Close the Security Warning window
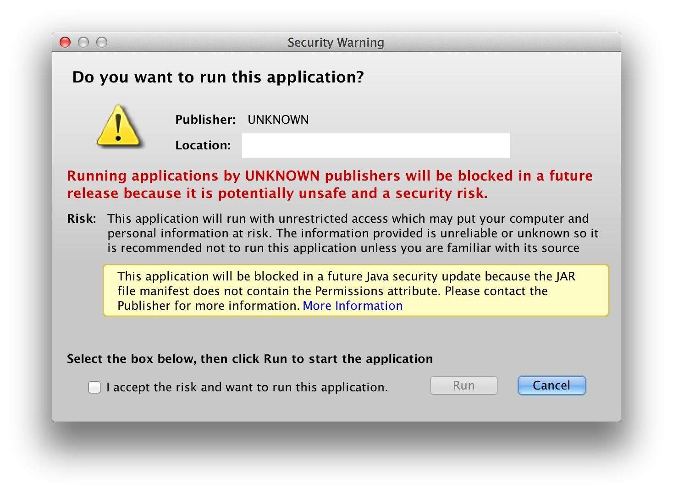This screenshot has height=494, width=673. pos(66,43)
